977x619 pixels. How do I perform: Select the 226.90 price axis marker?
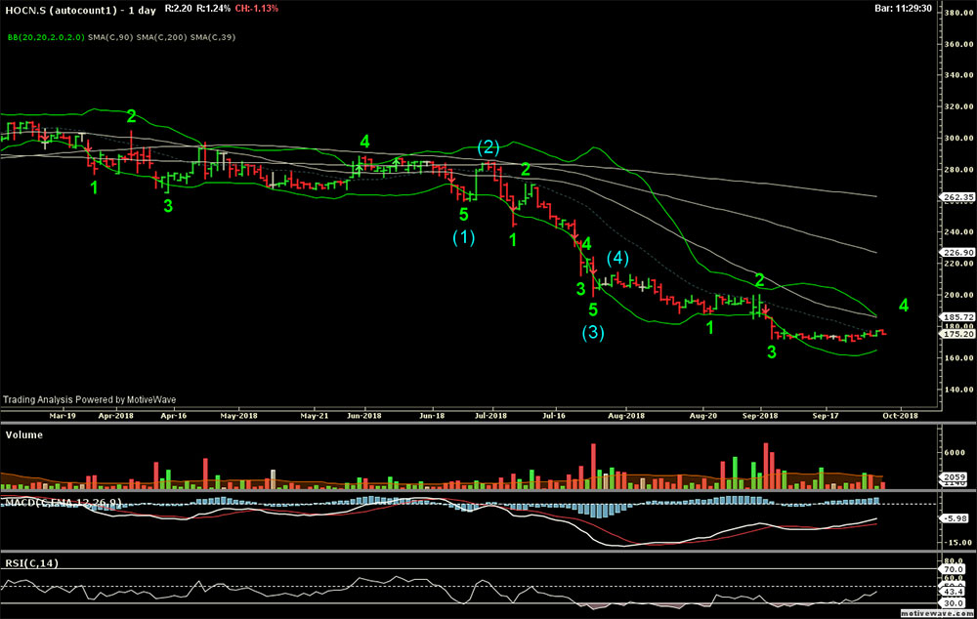point(953,252)
